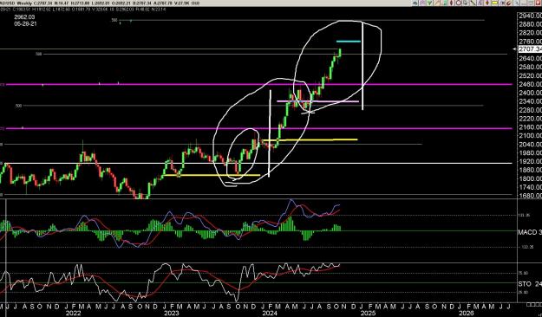Click the round clock-like toolbar icon
This screenshot has height=317, width=542.
coord(459,3)
